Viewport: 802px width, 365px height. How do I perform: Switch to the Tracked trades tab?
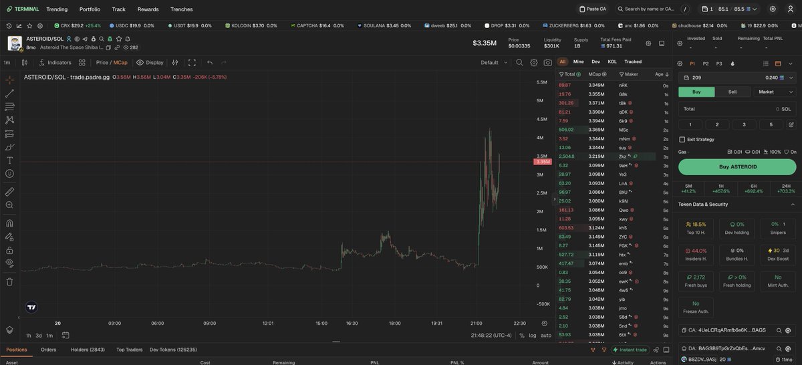point(633,62)
